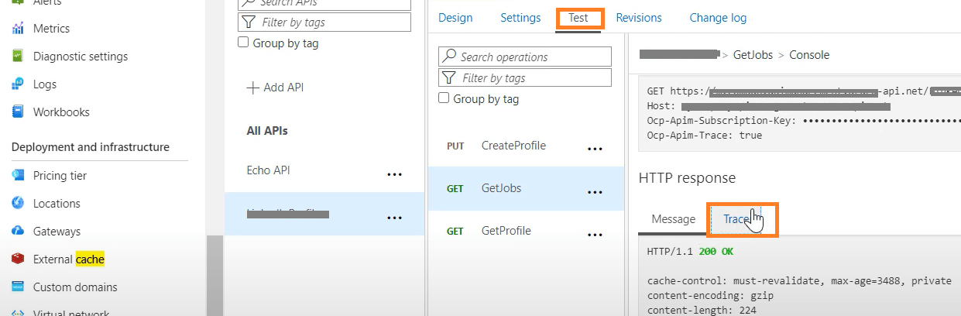Open GetJobs operation ellipsis menu
961x316 pixels.
pos(595,192)
